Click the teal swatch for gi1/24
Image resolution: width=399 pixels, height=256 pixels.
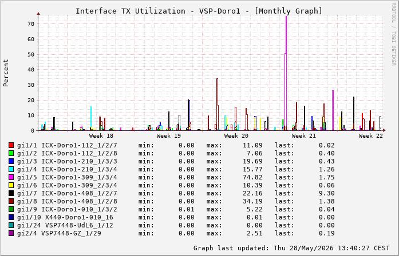pyautogui.click(x=11, y=225)
